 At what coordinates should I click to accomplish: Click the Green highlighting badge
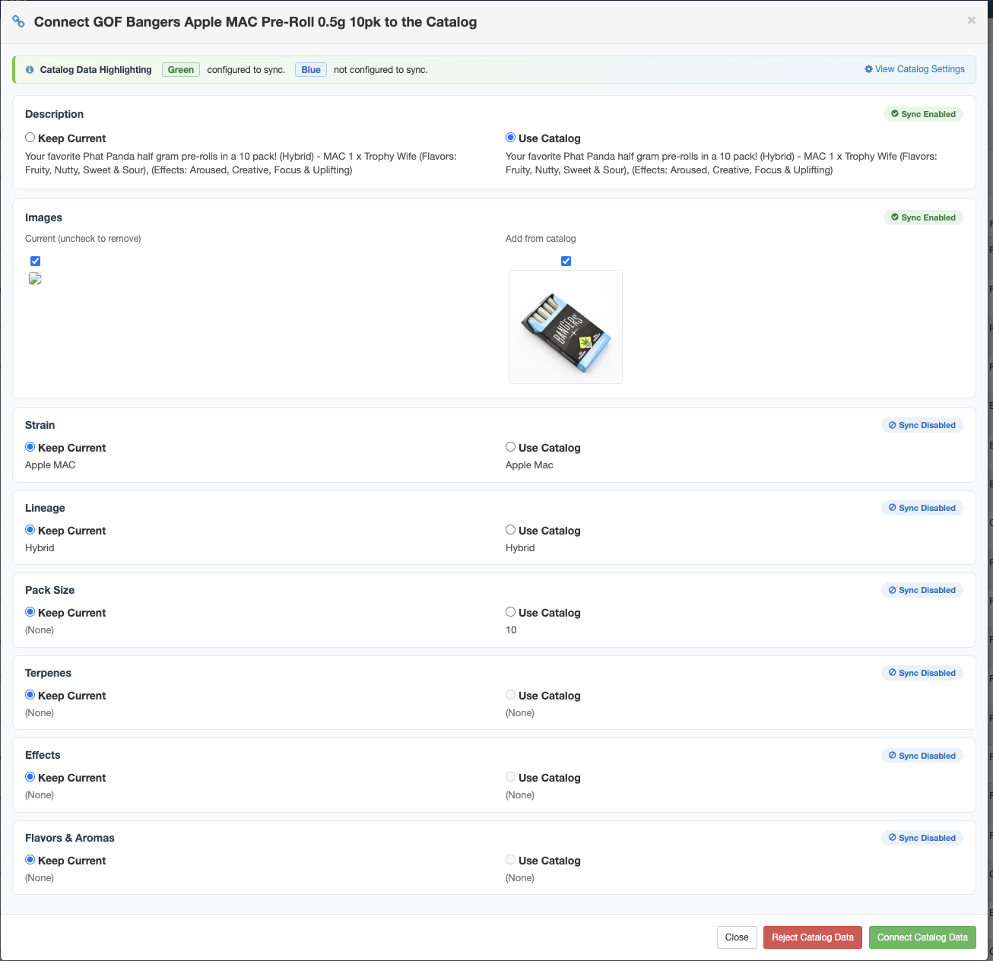click(x=181, y=70)
